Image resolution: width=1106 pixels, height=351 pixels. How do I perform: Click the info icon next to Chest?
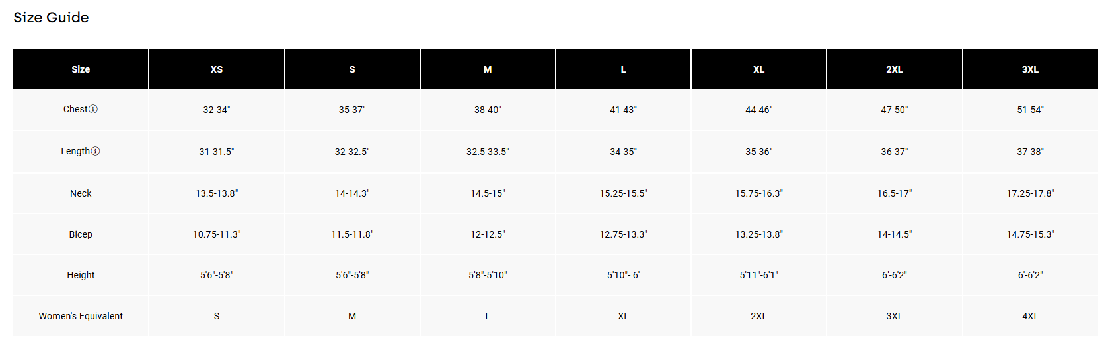93,109
